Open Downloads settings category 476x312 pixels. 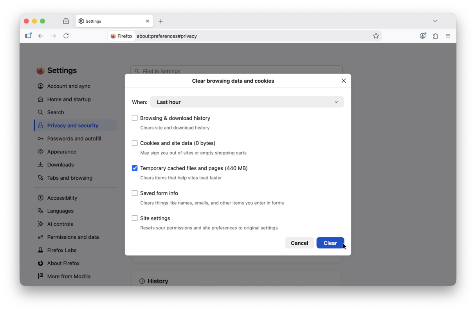point(76,165)
